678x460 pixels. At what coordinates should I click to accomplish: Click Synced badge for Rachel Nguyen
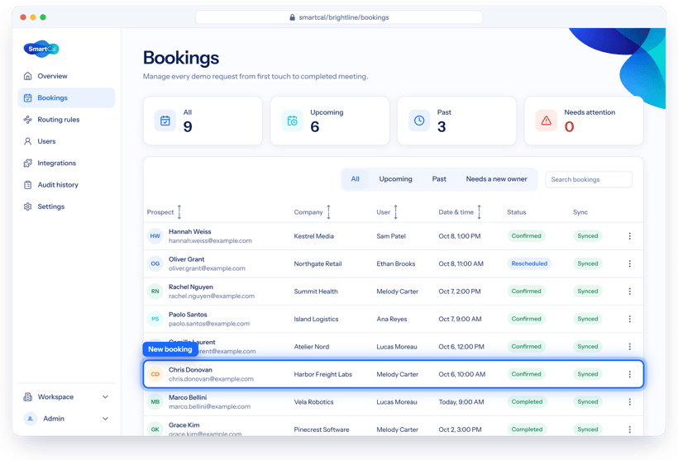pos(588,292)
